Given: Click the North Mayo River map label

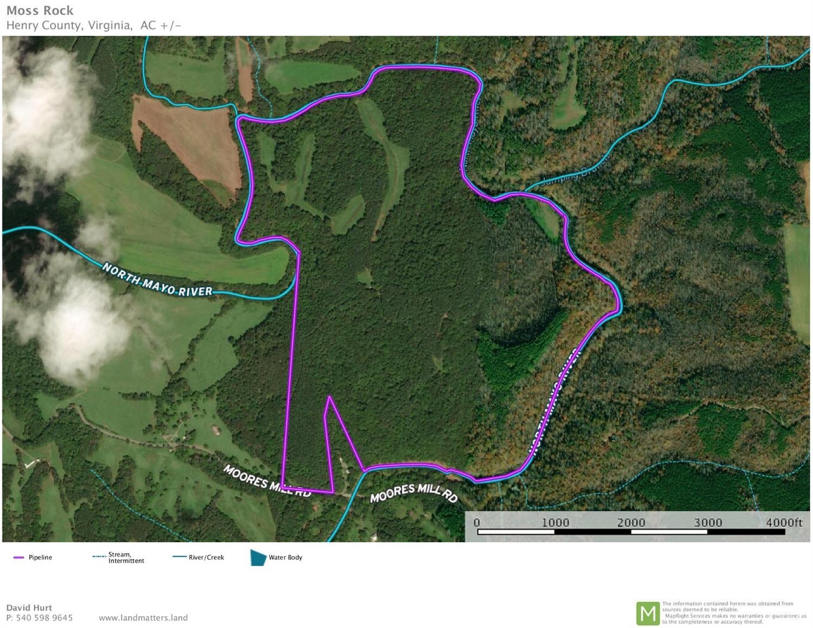Looking at the screenshot, I should pos(157,280).
